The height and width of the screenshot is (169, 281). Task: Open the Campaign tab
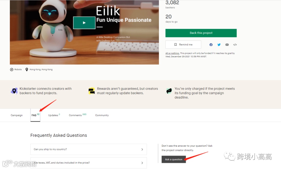(x=17, y=115)
